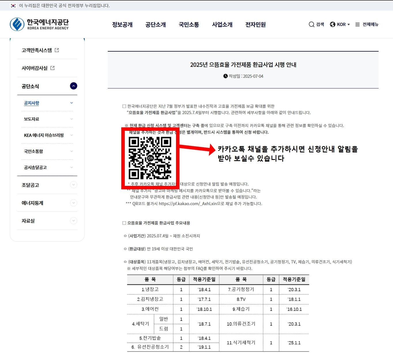Expand the 공시송달공고 chevron
Viewport: 393px width, 357px height.
tap(71, 167)
